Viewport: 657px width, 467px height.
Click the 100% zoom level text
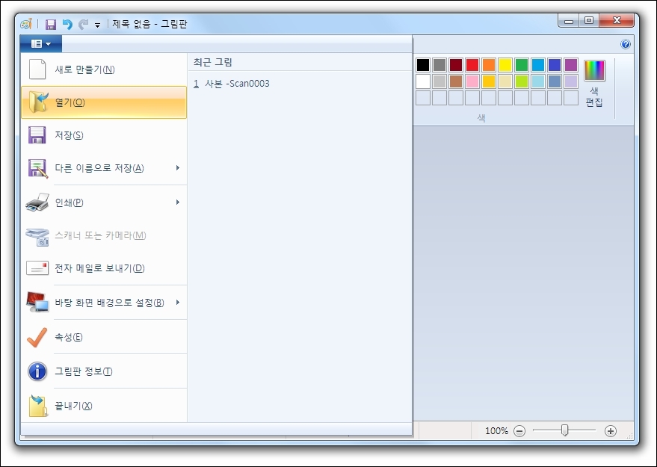point(496,430)
